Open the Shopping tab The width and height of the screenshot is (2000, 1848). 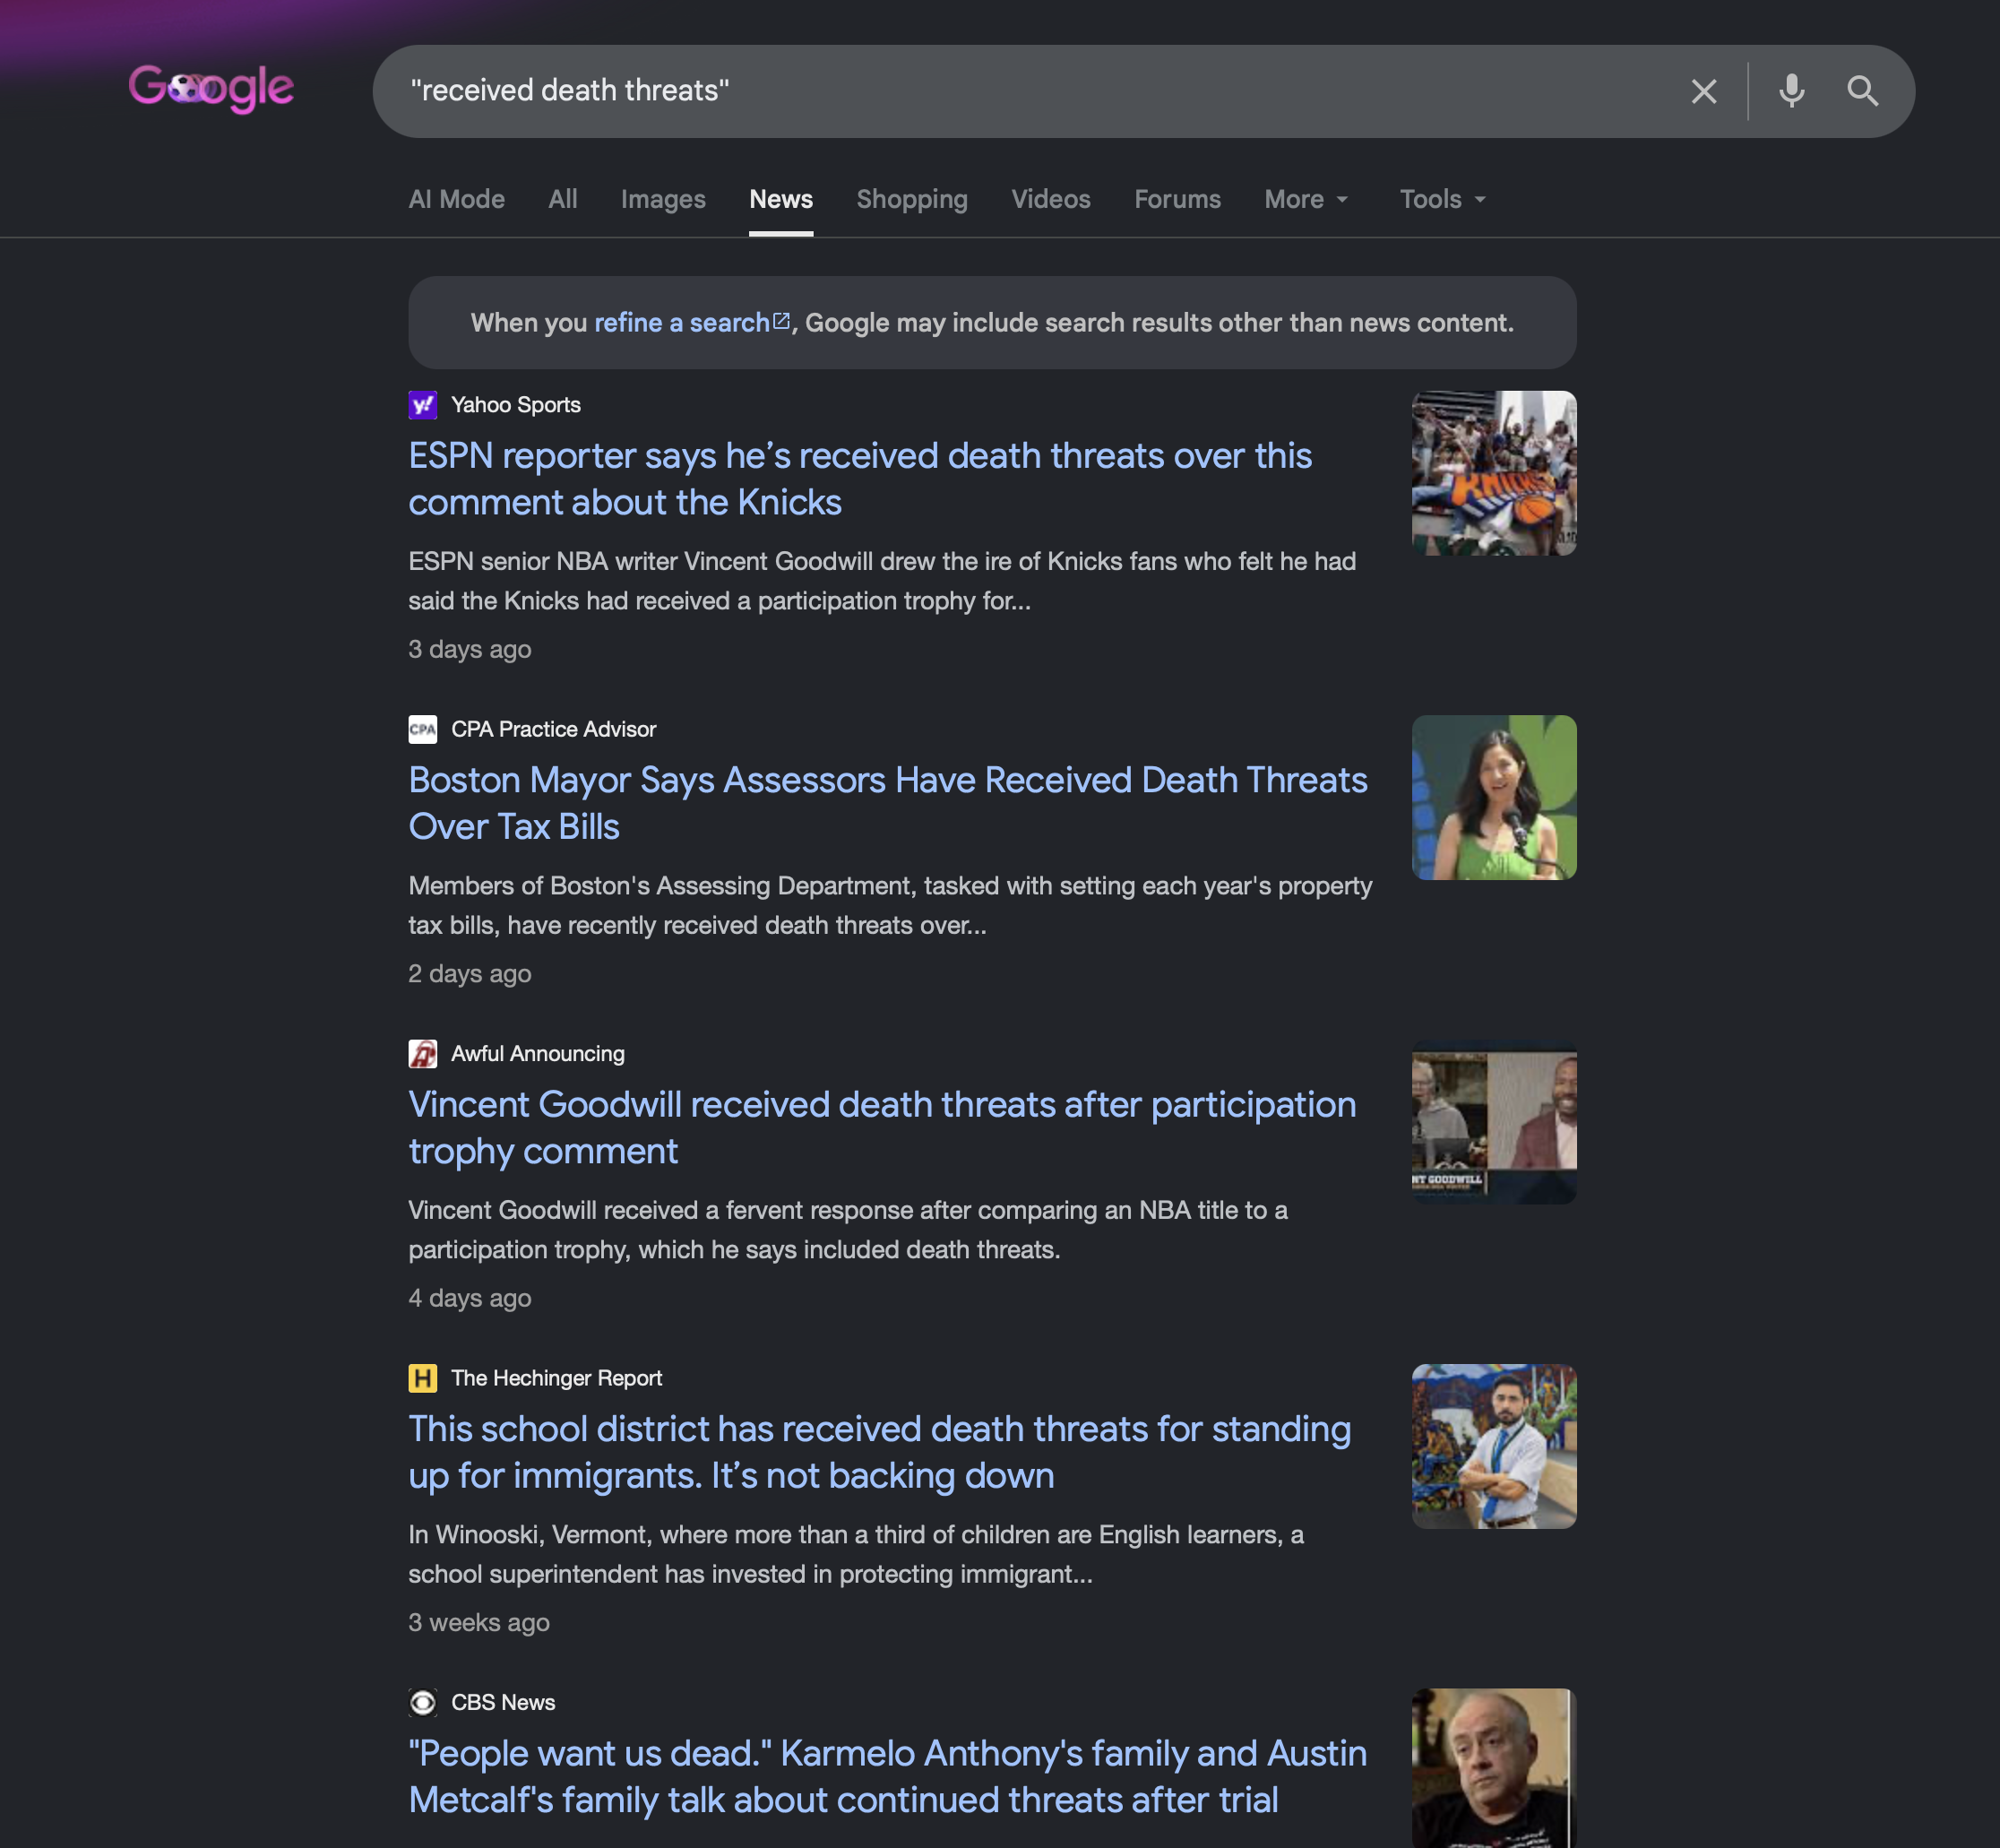(912, 199)
